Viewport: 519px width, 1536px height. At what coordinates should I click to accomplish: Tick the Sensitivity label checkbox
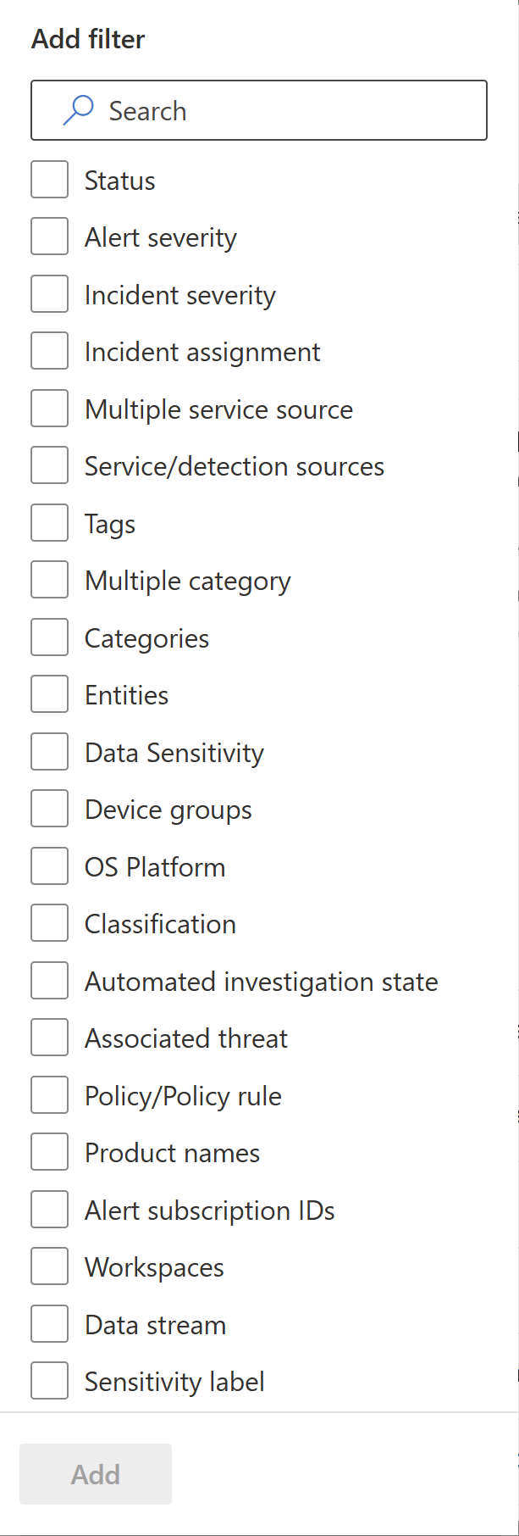coord(50,1382)
